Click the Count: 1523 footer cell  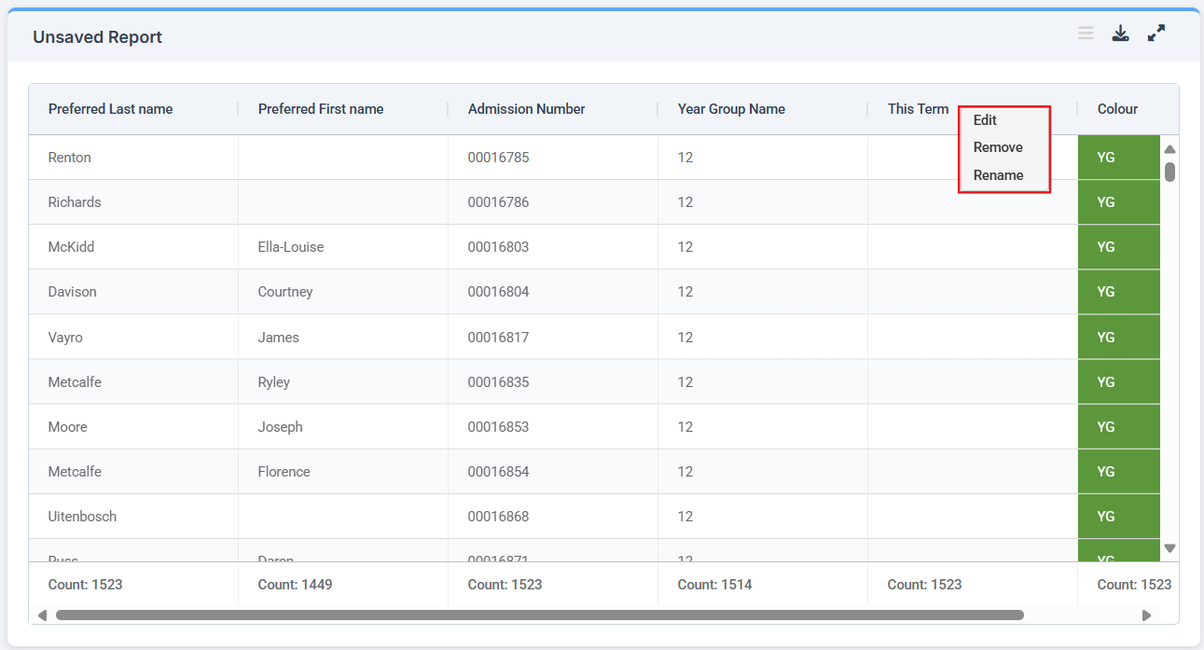87,583
